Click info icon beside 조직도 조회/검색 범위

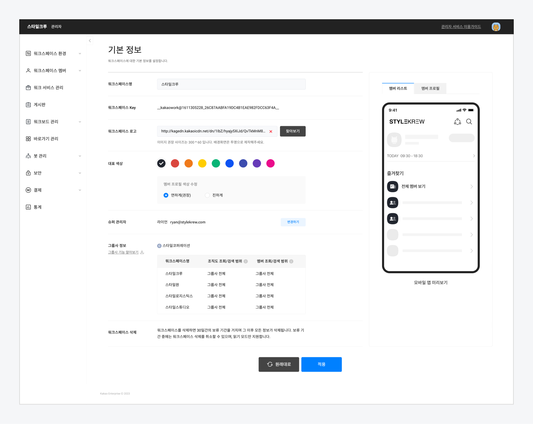pos(246,261)
